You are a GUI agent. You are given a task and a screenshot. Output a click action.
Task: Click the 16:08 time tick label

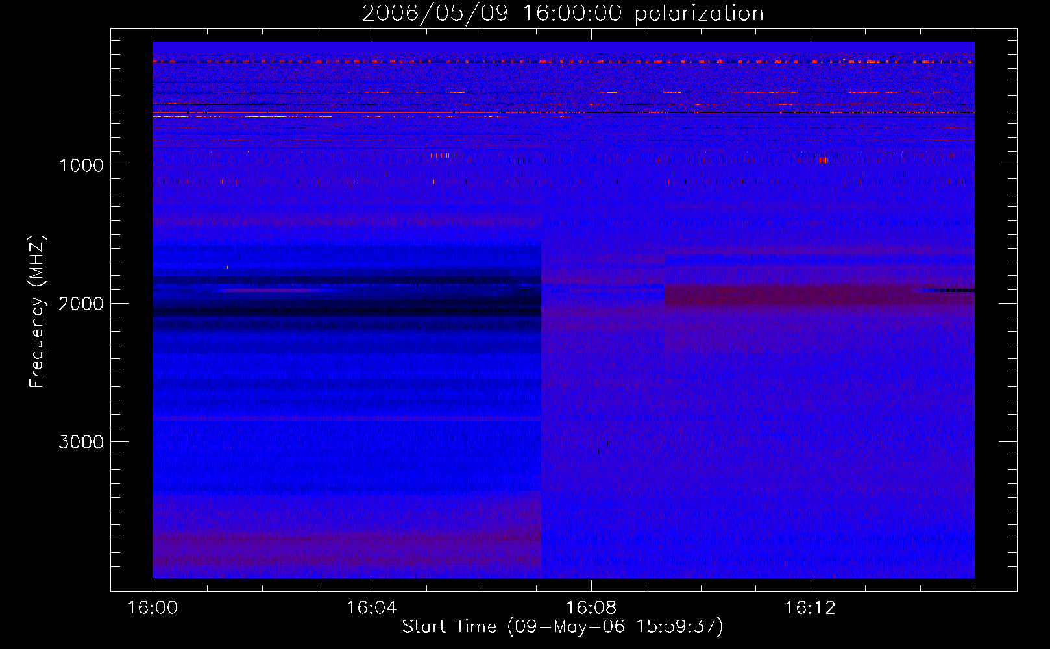pyautogui.click(x=591, y=608)
